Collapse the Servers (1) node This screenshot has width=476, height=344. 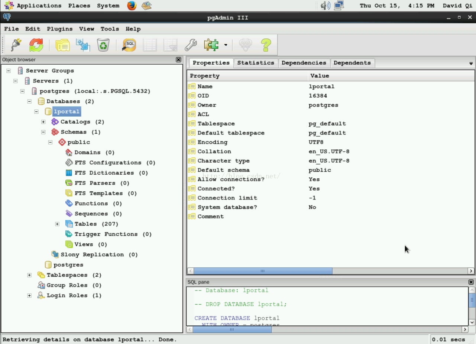[16, 81]
